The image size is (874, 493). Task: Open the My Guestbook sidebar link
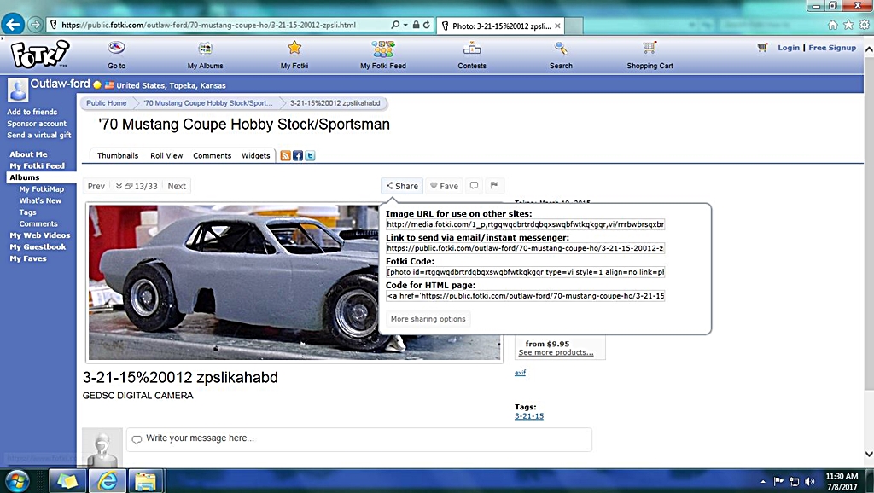(x=38, y=247)
